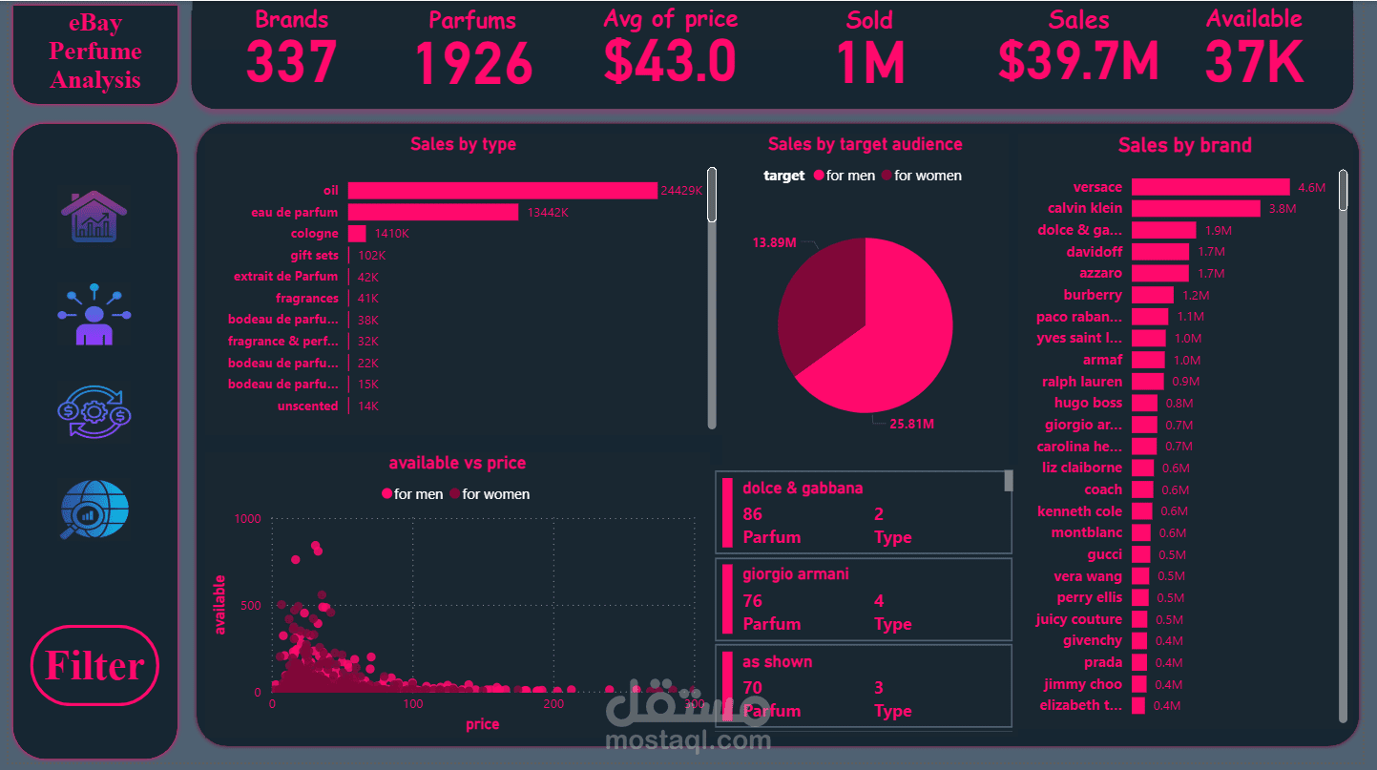The image size is (1377, 770).
Task: Click the 'ralph lauren' brand label
Action: click(x=1082, y=382)
